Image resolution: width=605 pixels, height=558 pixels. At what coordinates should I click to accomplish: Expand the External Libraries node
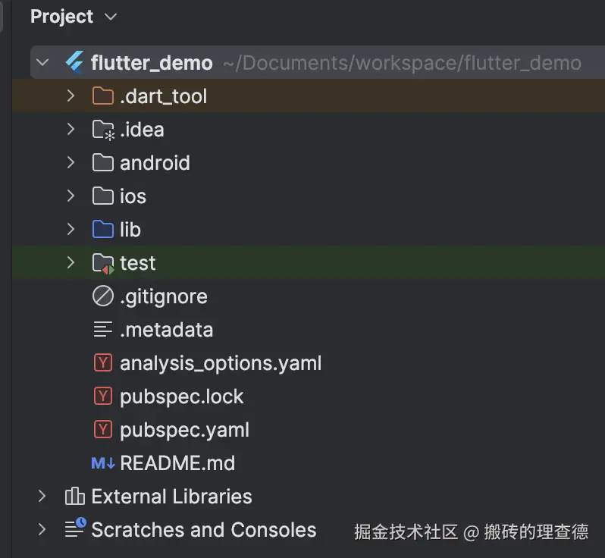(x=42, y=497)
